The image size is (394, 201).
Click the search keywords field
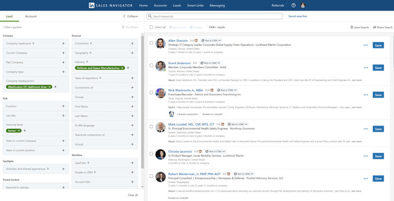pos(215,16)
